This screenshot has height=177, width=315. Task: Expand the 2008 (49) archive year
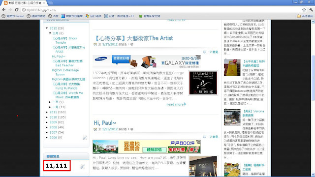click(x=47, y=127)
